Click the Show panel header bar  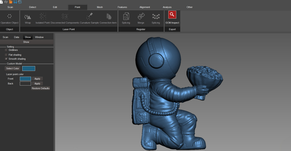coord(26,42)
